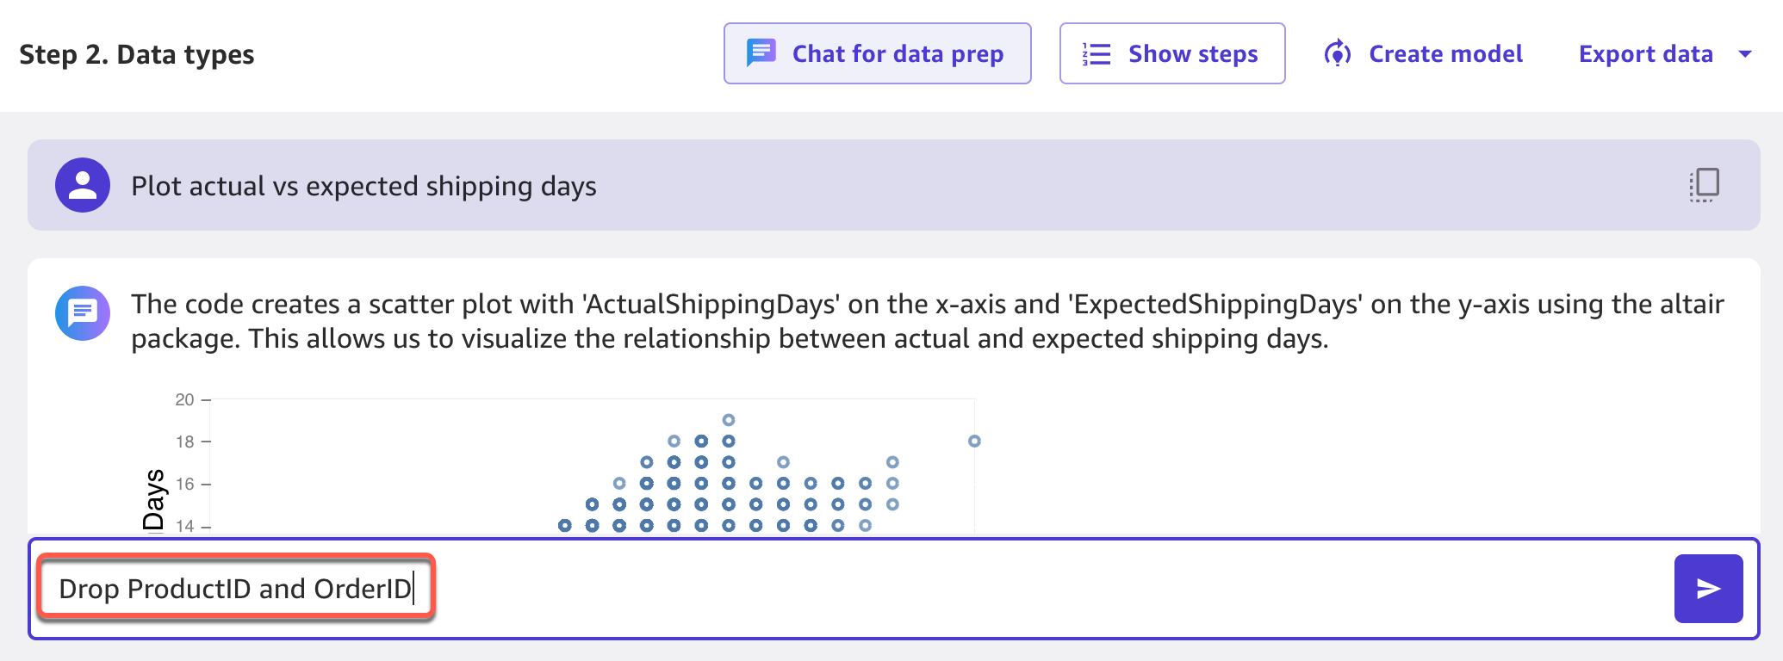Click the y-axis label 20 tick
1783x661 pixels.
[x=184, y=399]
